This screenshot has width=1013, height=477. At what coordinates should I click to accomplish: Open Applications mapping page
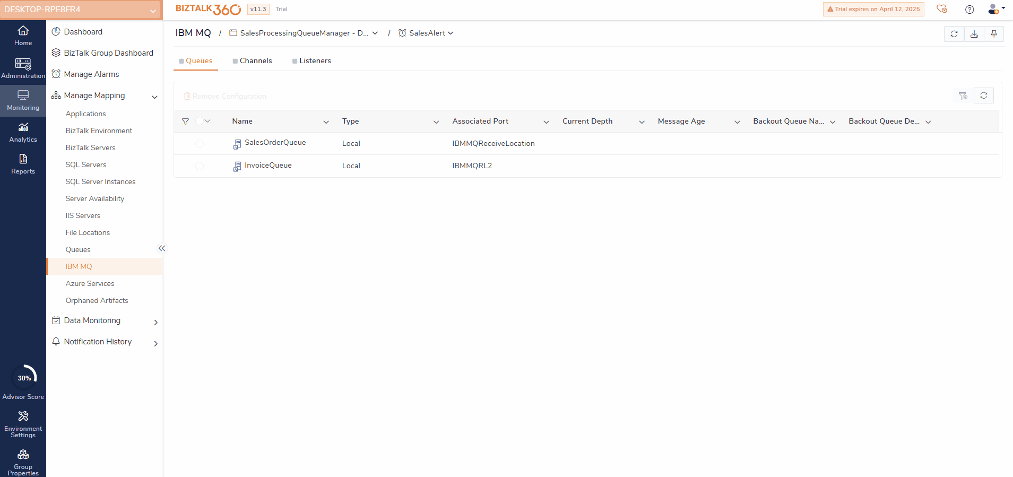pos(85,114)
